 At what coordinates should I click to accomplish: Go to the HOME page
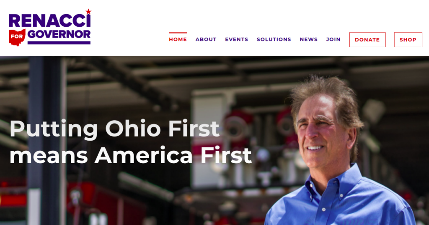coord(178,40)
